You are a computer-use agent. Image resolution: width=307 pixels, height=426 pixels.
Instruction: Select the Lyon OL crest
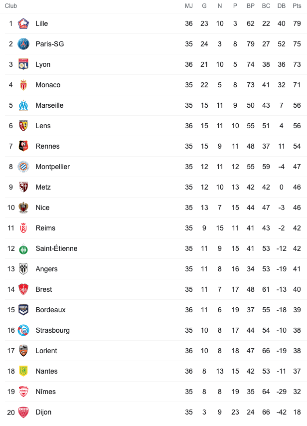click(23, 64)
